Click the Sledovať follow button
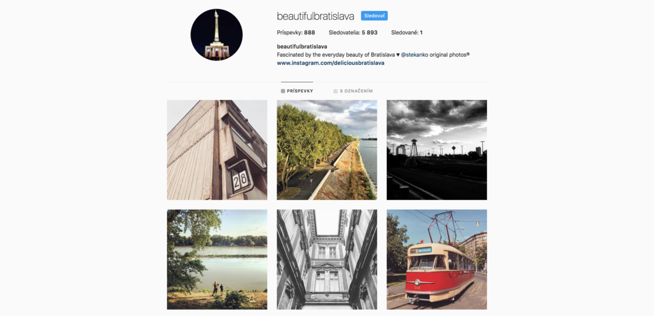654x316 pixels. [374, 16]
